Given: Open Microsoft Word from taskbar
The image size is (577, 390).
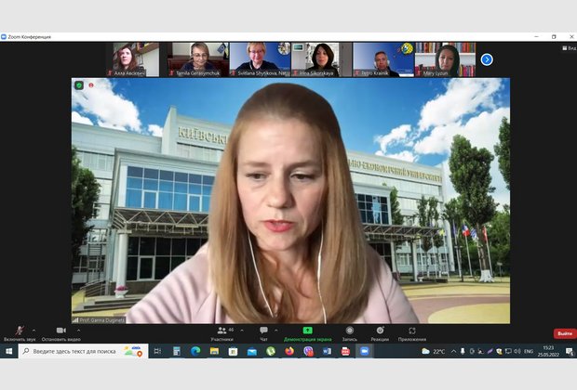Looking at the screenshot, I should point(327,351).
